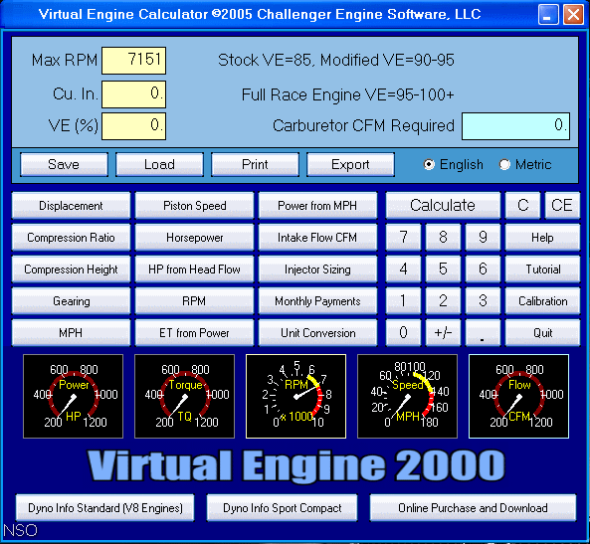
Task: Click the Power HP gauge
Action: (73, 396)
